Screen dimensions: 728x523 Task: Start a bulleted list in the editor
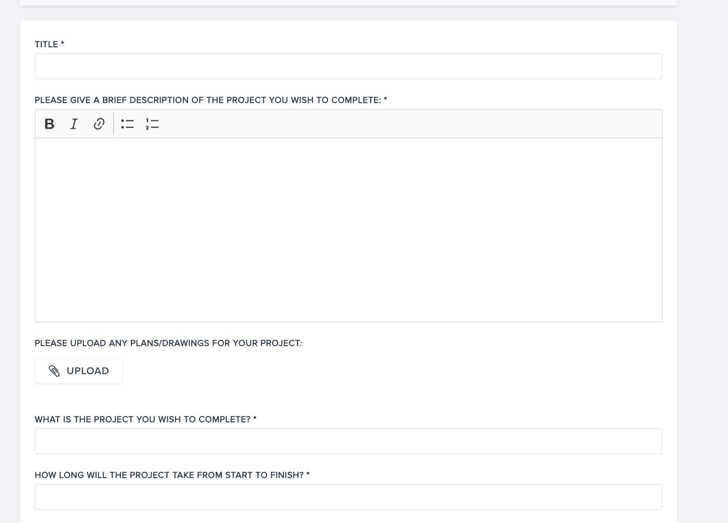point(127,124)
